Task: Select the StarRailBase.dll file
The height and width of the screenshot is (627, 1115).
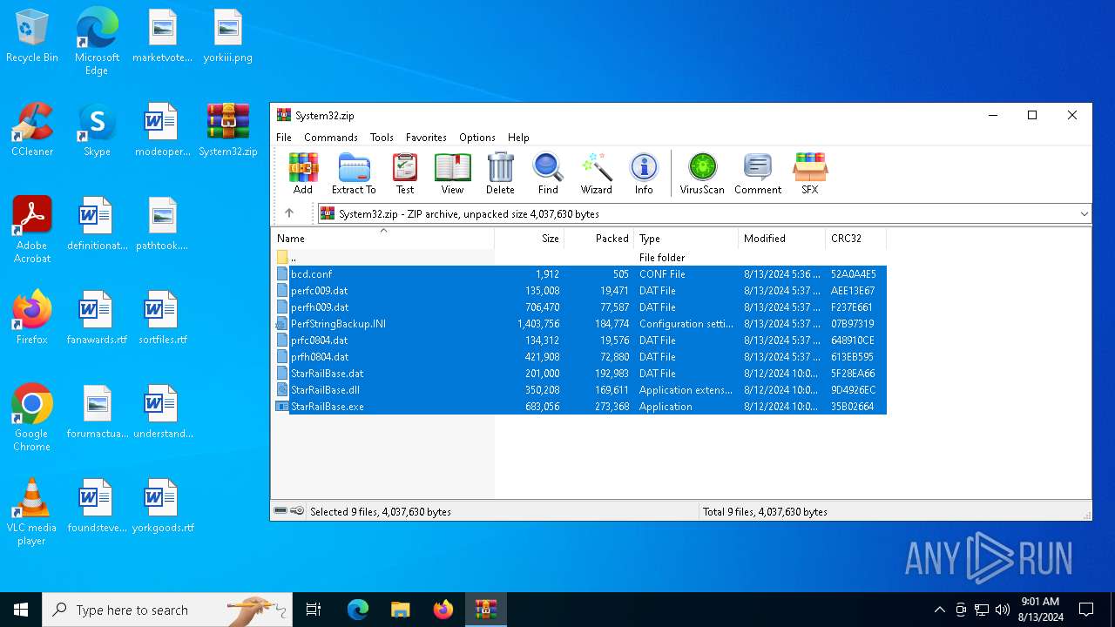Action: coord(579,390)
